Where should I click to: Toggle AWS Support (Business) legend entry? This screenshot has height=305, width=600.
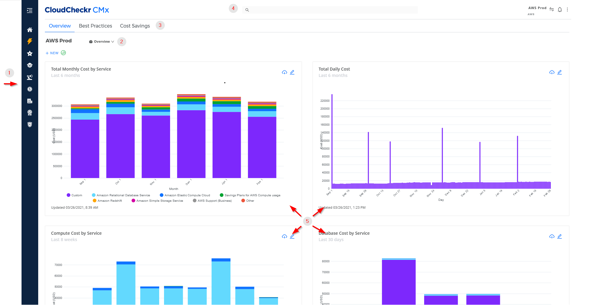coord(212,201)
